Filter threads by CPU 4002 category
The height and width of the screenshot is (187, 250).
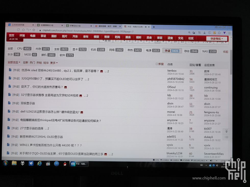[24, 49]
